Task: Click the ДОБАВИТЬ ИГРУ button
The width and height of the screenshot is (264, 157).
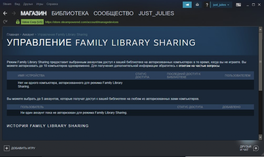Action: pos(19,148)
